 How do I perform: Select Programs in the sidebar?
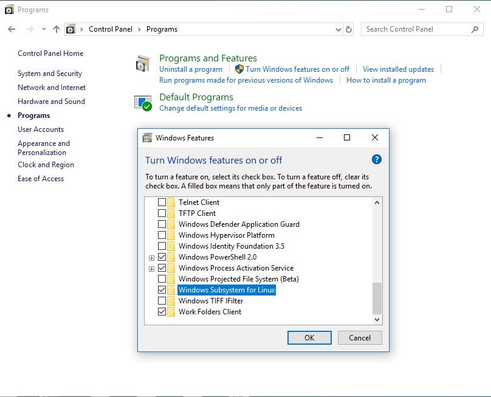(x=34, y=116)
